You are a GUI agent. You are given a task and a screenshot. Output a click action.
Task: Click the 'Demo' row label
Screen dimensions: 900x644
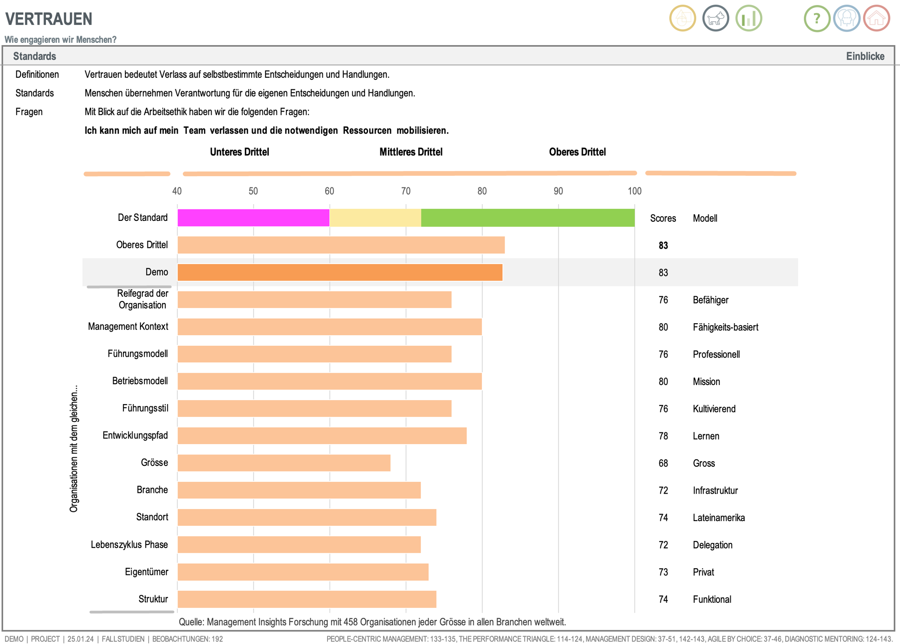(157, 272)
